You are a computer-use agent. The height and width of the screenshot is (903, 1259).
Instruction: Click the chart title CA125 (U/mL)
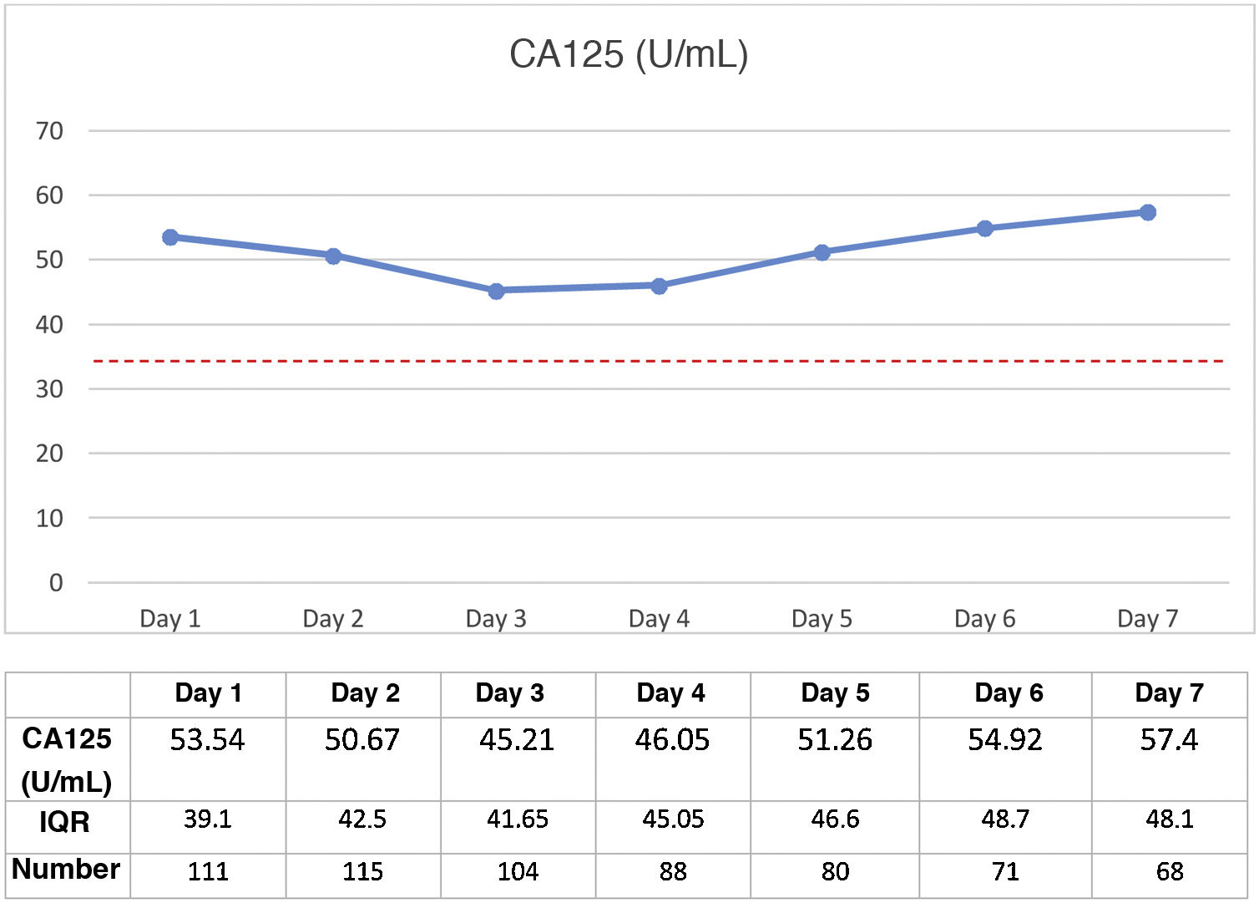[629, 55]
